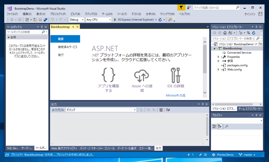This screenshot has width=269, height=162.
Task: Switch to チーム エクスプローラー tab
Action: point(250,109)
